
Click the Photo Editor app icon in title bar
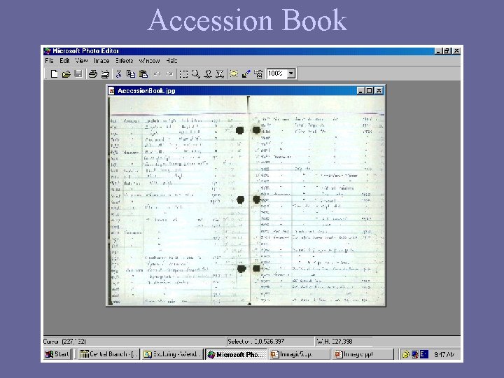(48, 51)
